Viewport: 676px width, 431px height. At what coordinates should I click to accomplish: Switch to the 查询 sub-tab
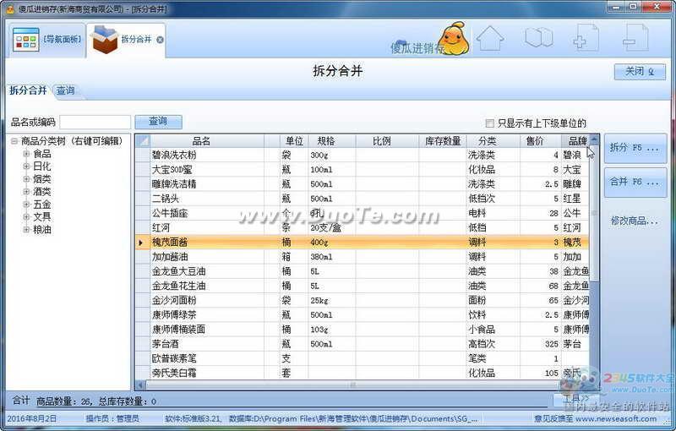(x=65, y=90)
